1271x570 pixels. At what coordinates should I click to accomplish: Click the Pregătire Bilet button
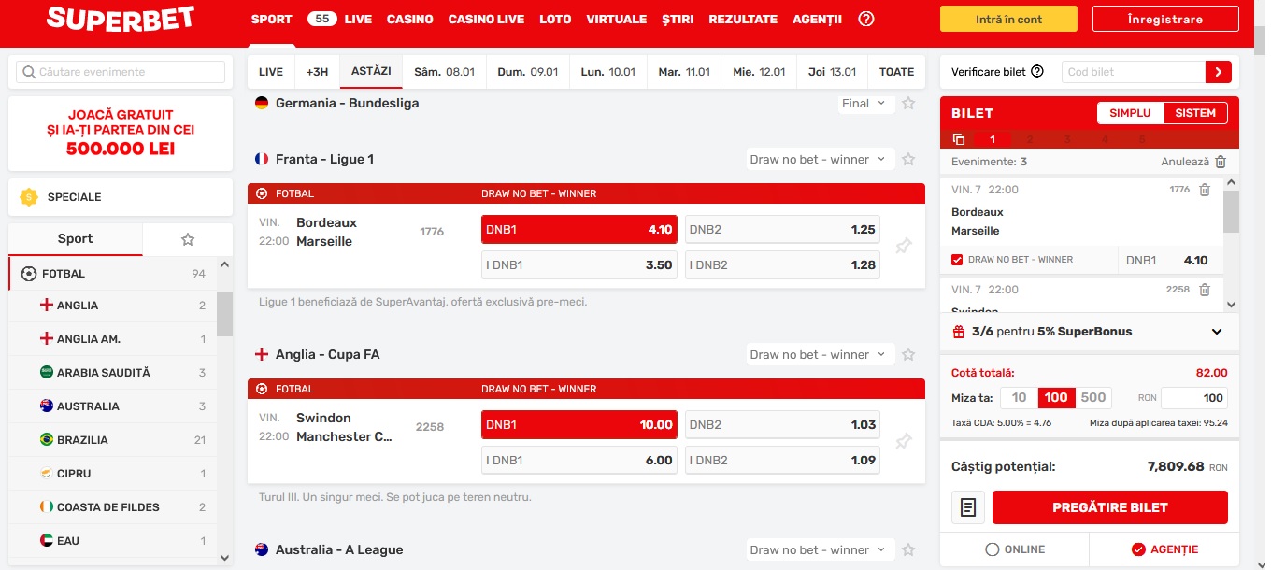(x=1110, y=507)
